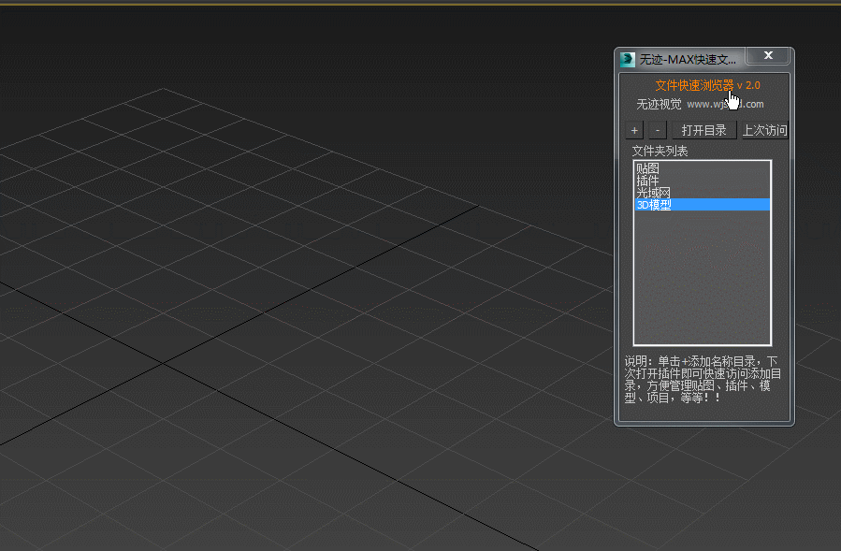841x551 pixels.
Task: Click empty area inside the folder list box
Action: (702, 281)
